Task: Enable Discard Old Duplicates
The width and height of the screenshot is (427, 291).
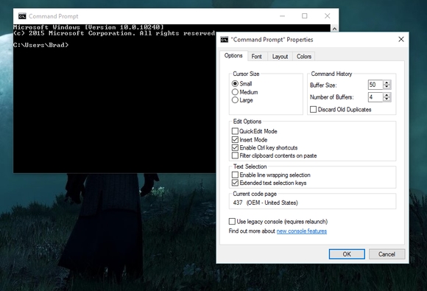Action: pos(313,110)
